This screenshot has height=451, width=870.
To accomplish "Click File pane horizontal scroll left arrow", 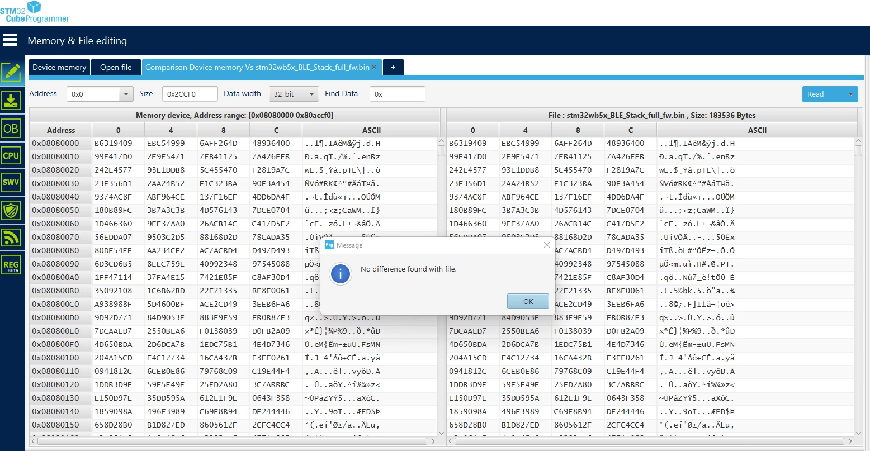I will pyautogui.click(x=451, y=441).
